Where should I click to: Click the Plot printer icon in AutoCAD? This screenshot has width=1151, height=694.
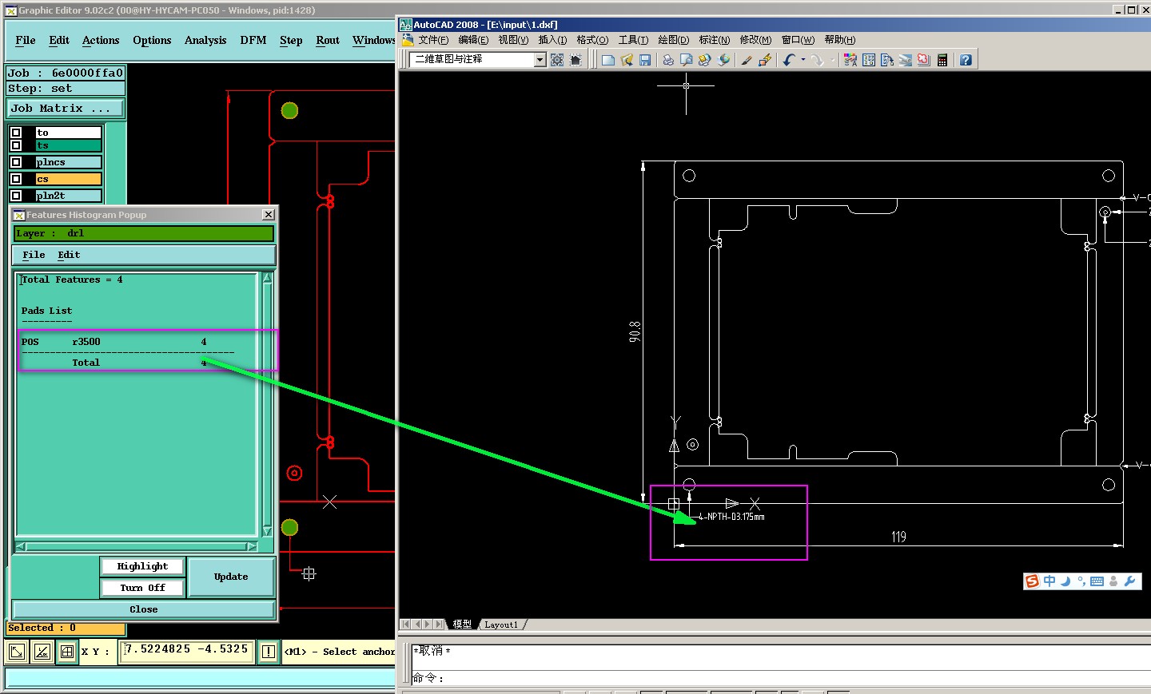coord(668,60)
